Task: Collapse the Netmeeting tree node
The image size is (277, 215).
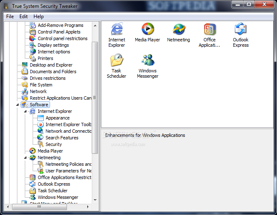Action: pyautogui.click(x=25, y=158)
